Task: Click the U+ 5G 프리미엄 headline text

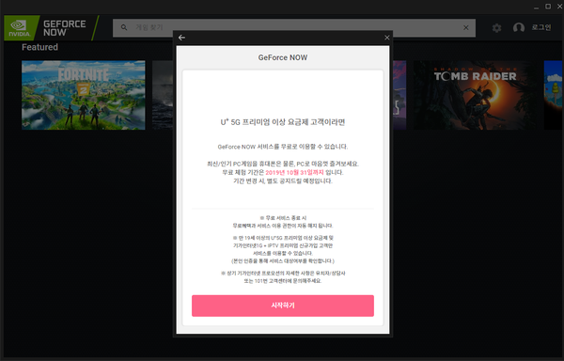Action: click(283, 122)
